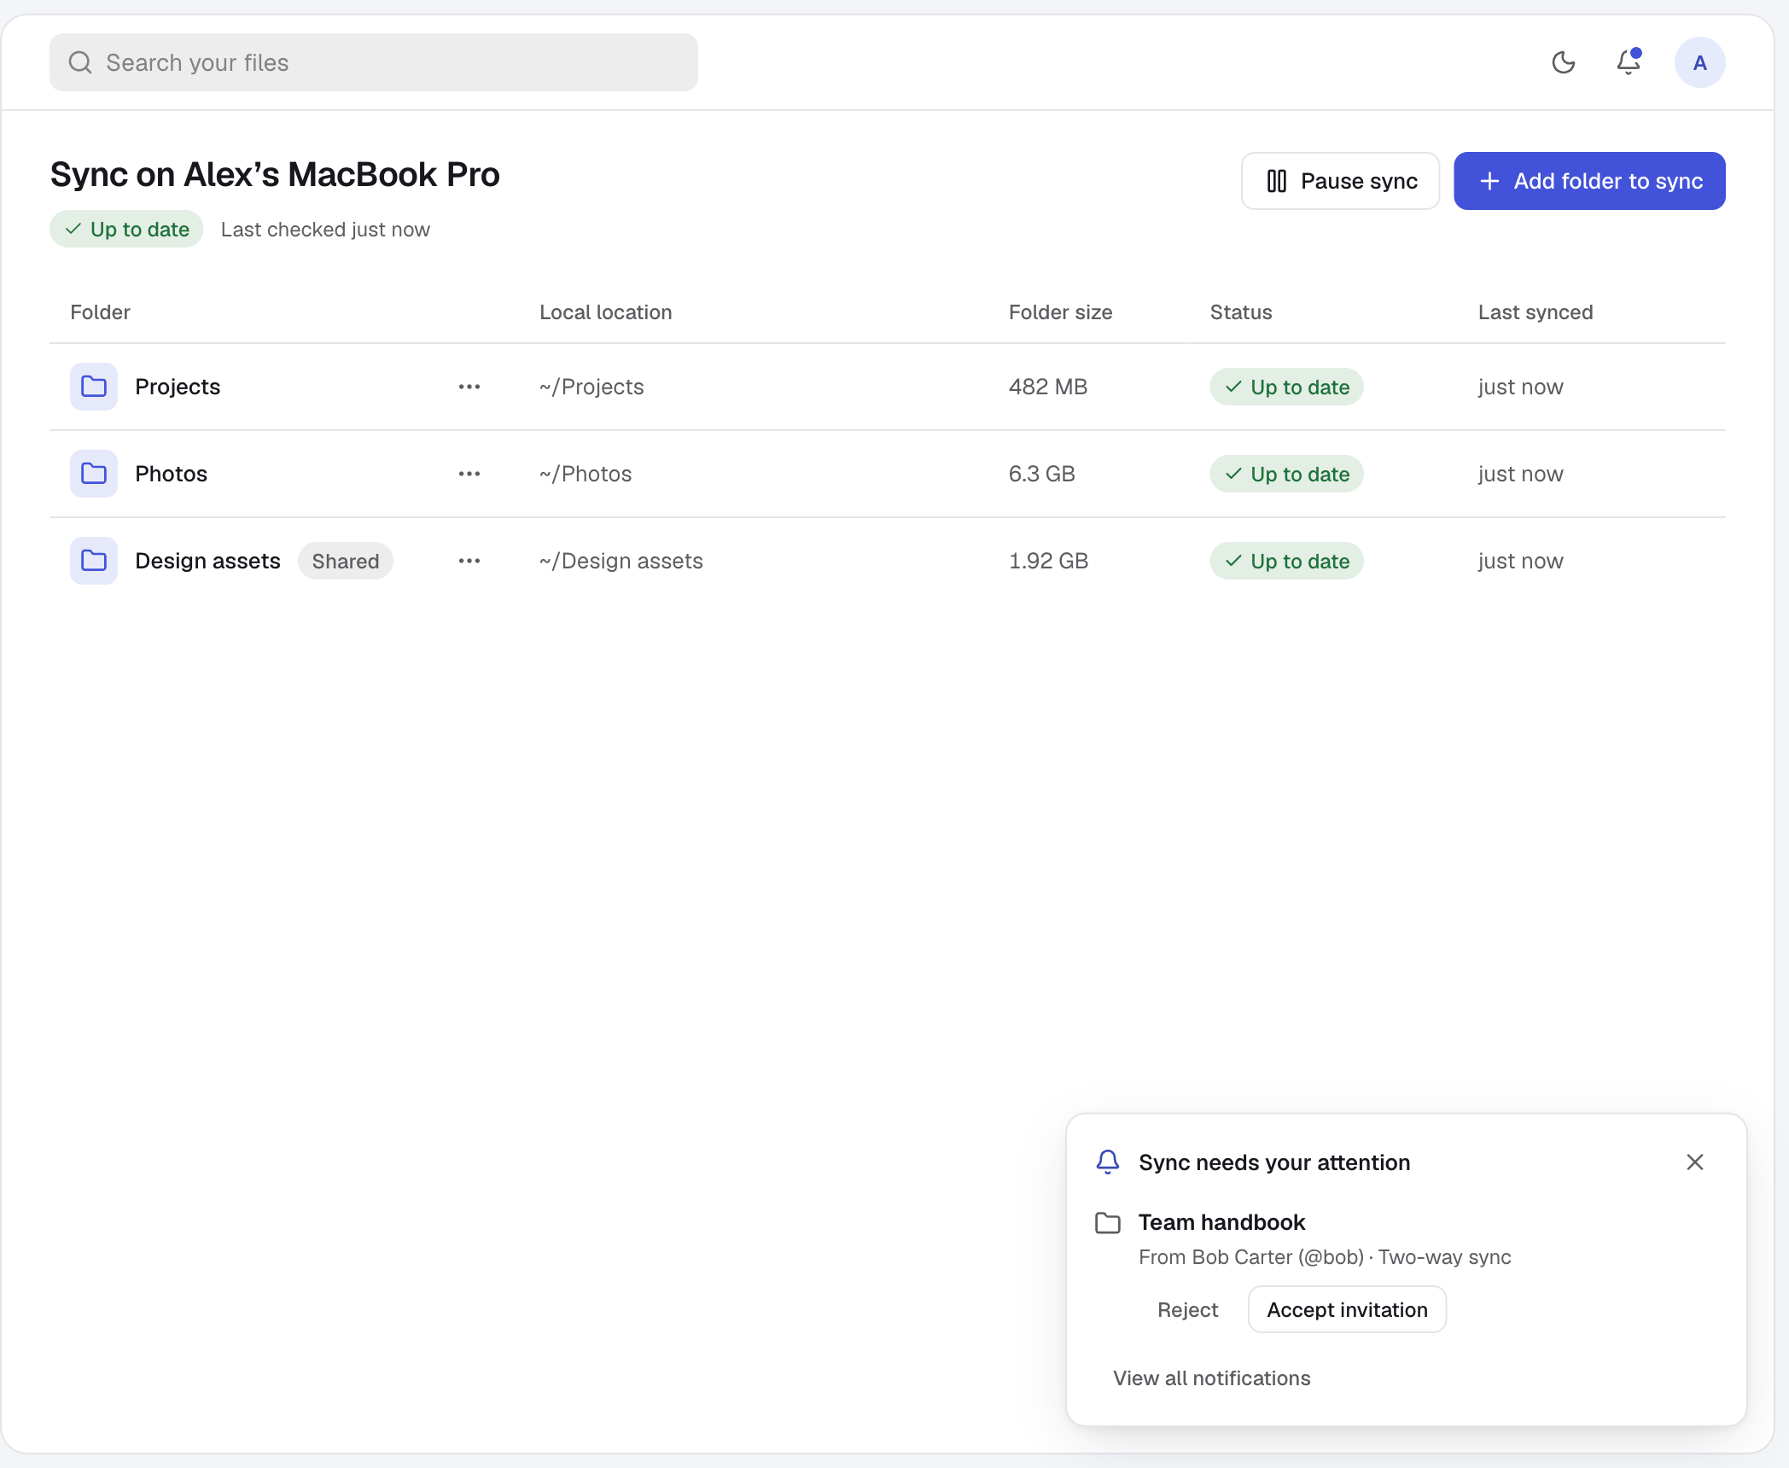The image size is (1789, 1468).
Task: Open more options for Design assets row
Action: pos(469,561)
